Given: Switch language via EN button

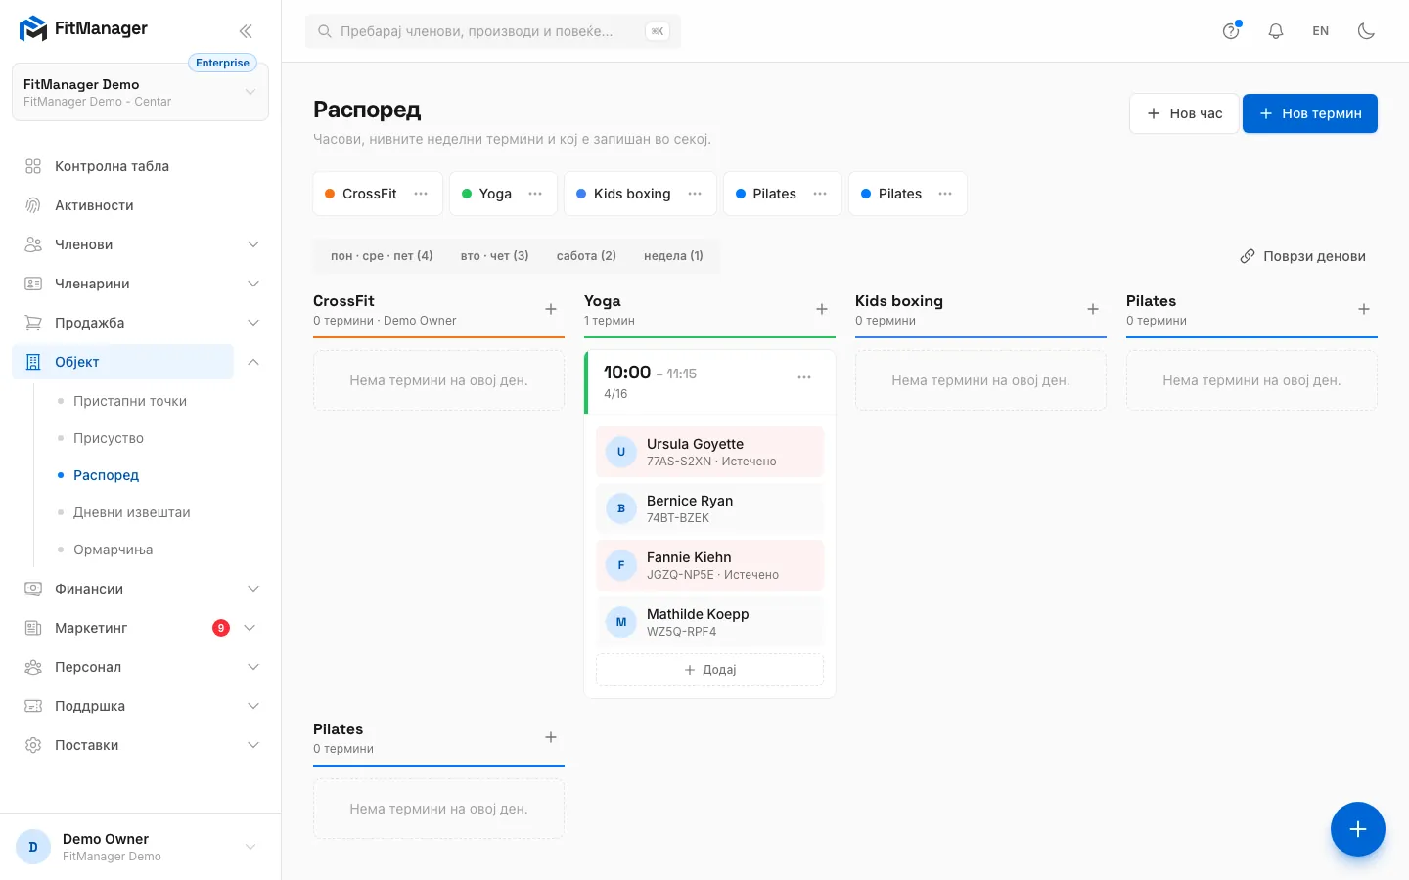Looking at the screenshot, I should pyautogui.click(x=1321, y=30).
